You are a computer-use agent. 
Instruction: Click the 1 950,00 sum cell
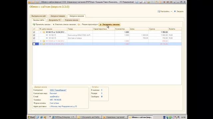[158, 32]
